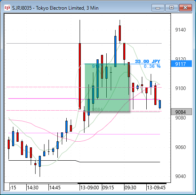Click the 9084 label inside the green box
196x195 pixels.
(97, 109)
